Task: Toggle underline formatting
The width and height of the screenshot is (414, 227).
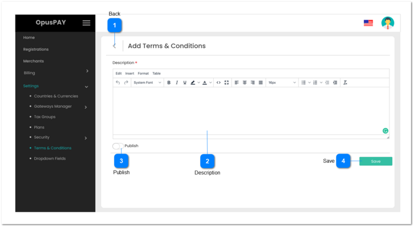Action: coord(185,82)
